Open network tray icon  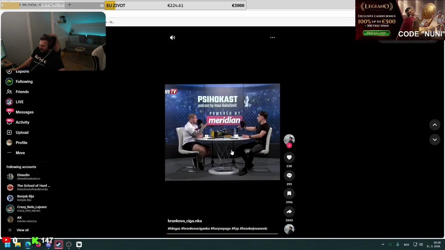tap(415, 245)
